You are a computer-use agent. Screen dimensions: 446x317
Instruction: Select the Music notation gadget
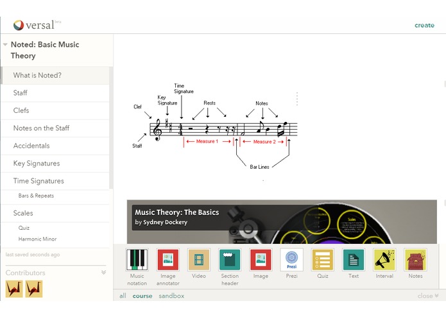pyautogui.click(x=137, y=259)
